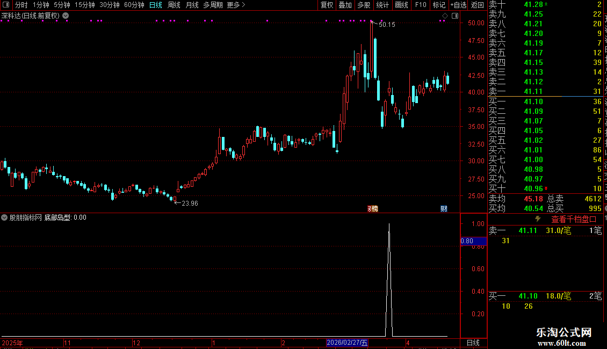
Task: Add stock via +自选 button
Action: (x=459, y=5)
